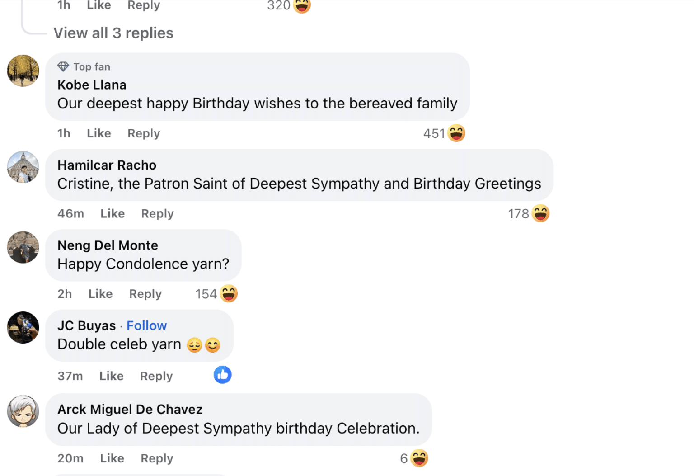
Task: Click the haha reaction on Neng Del Monte's comment
Action: [x=229, y=294]
